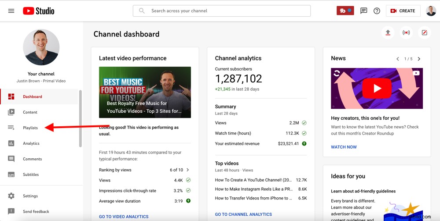Open the large channel profile picture
Image resolution: width=440 pixels, height=221 pixels.
[41, 47]
